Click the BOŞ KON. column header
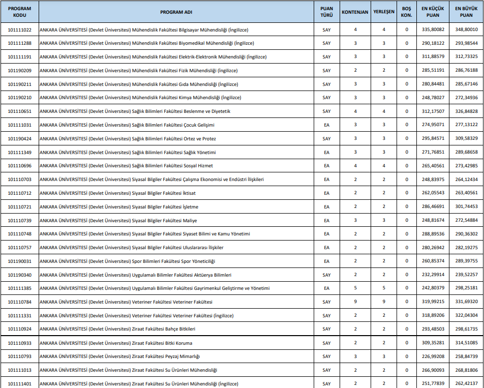The width and height of the screenshot is (484, 388). [x=406, y=12]
